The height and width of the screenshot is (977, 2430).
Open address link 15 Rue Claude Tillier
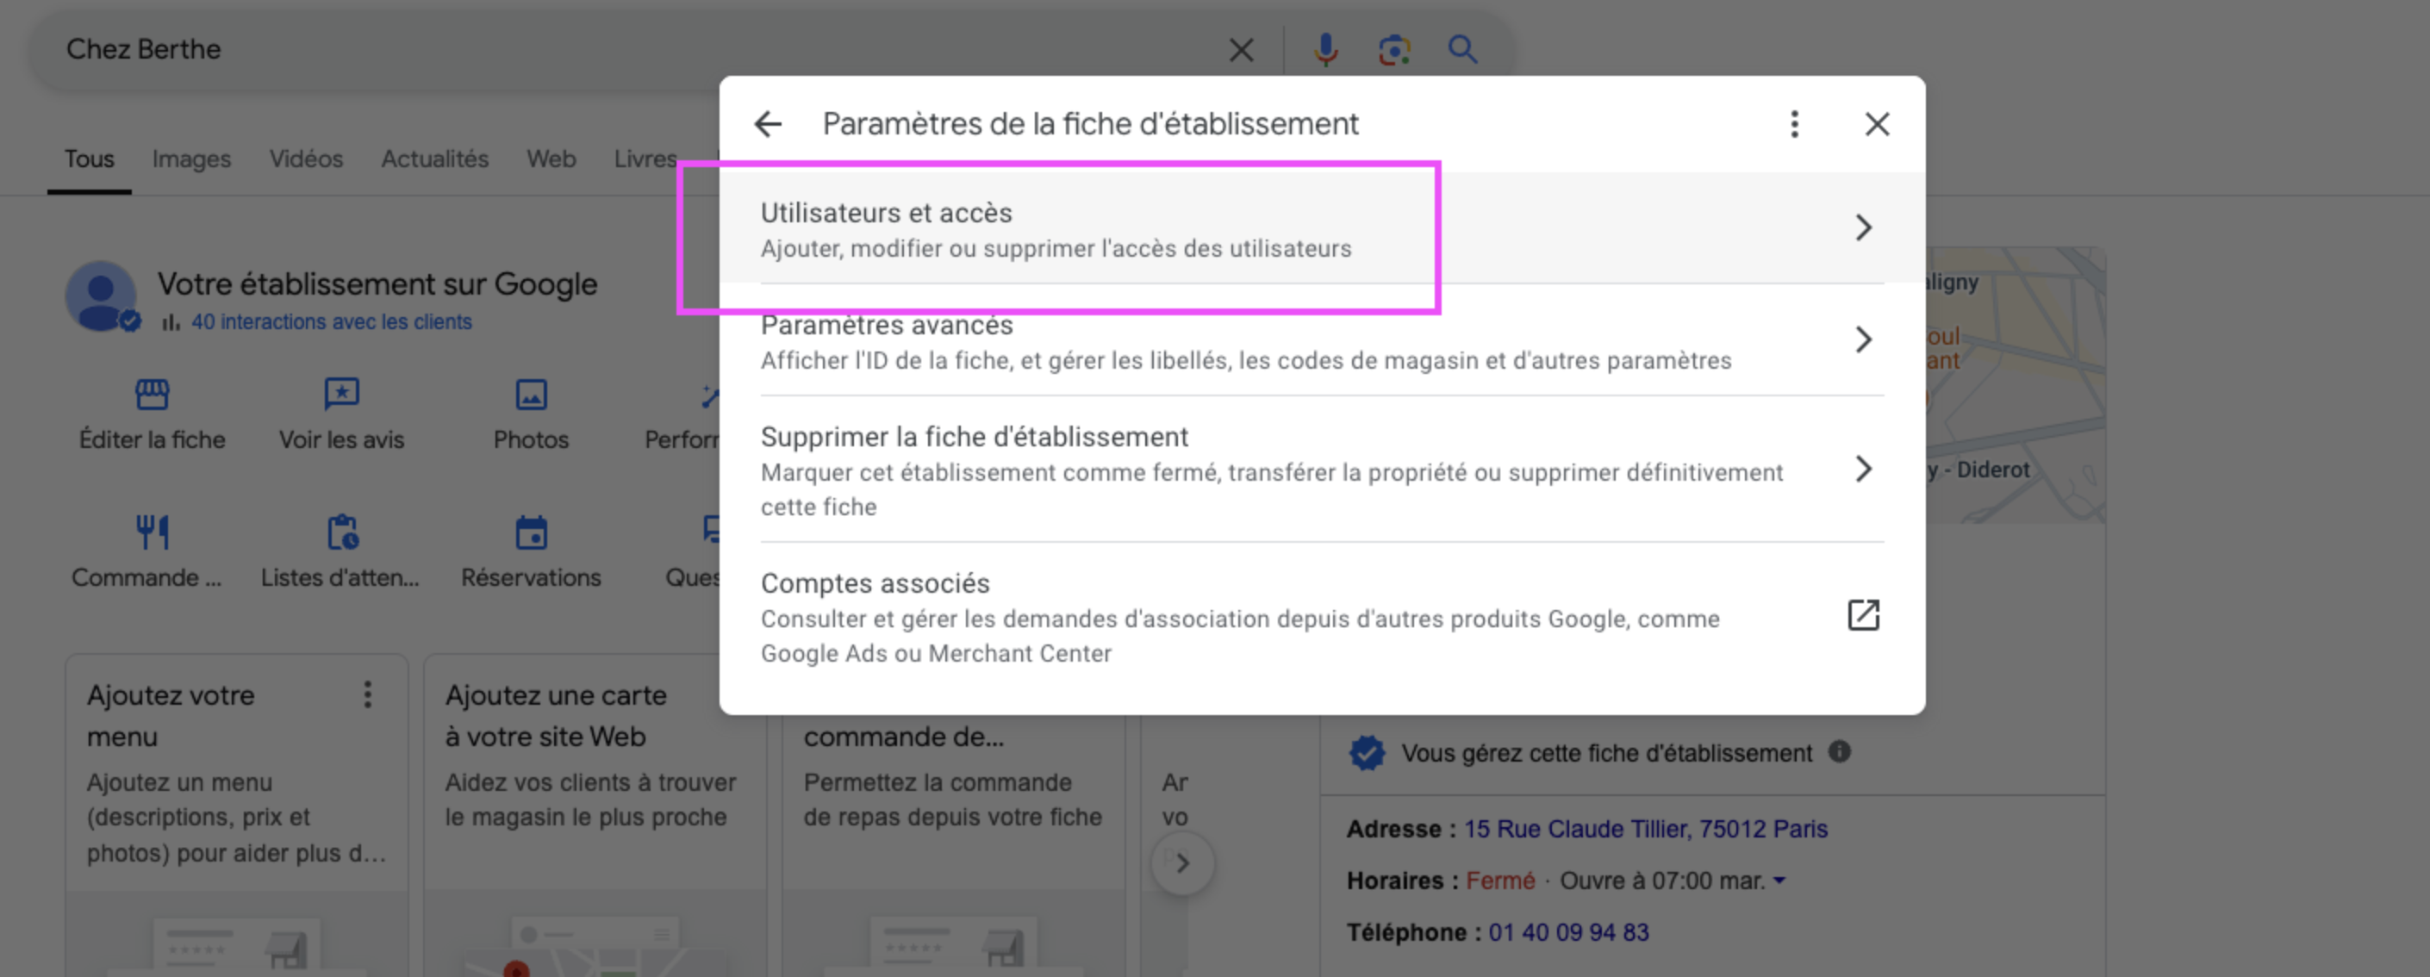(1645, 829)
